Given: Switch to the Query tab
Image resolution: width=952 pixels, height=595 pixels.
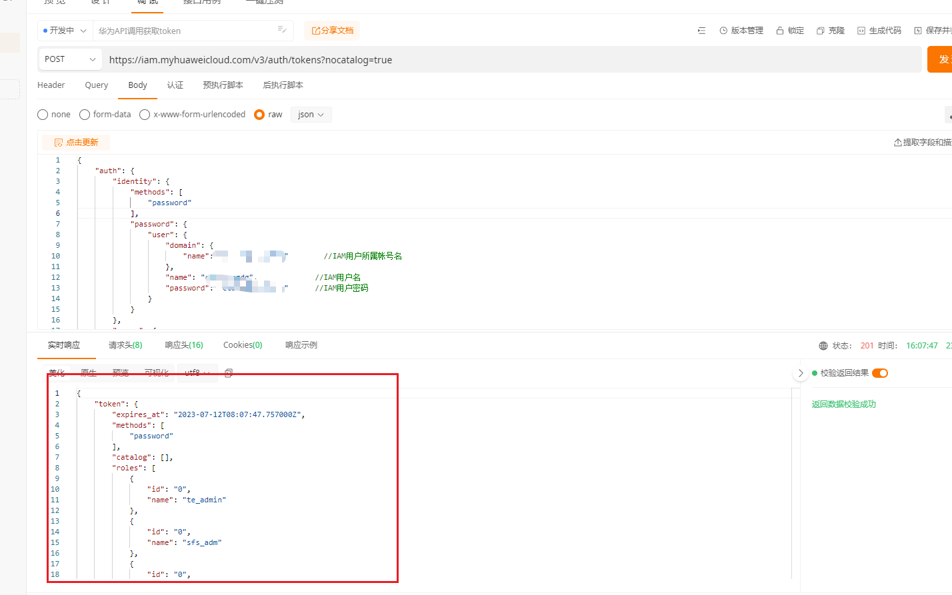Looking at the screenshot, I should click(97, 85).
